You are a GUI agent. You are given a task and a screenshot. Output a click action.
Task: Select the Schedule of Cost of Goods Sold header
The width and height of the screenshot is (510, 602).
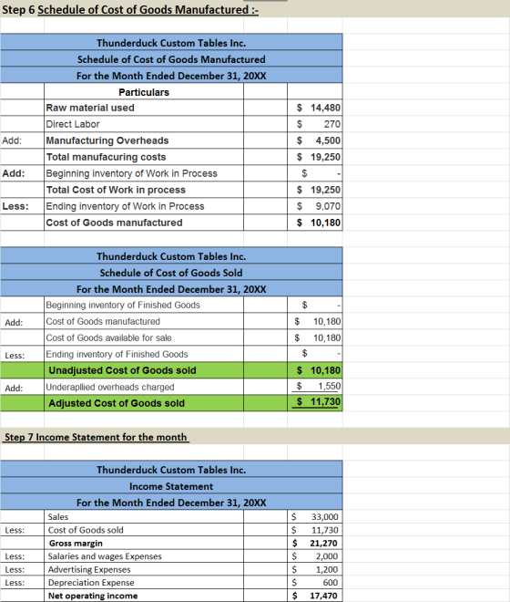(171, 273)
